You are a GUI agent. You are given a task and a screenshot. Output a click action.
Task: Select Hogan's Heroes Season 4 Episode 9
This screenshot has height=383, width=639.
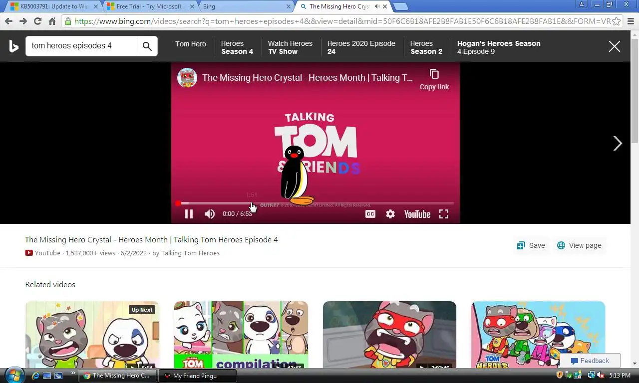[499, 47]
